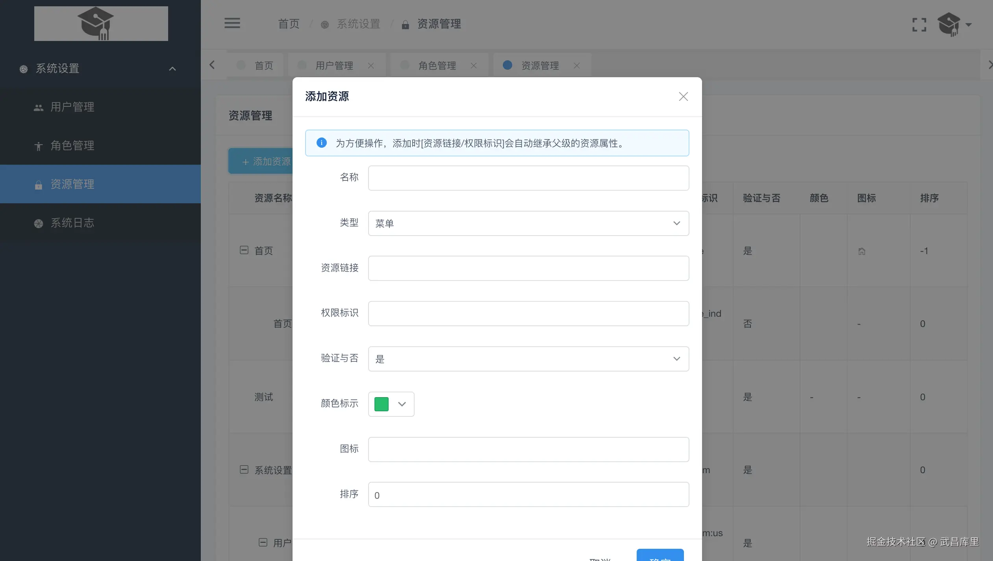Click the hamburger menu collapse icon
993x561 pixels.
[232, 23]
